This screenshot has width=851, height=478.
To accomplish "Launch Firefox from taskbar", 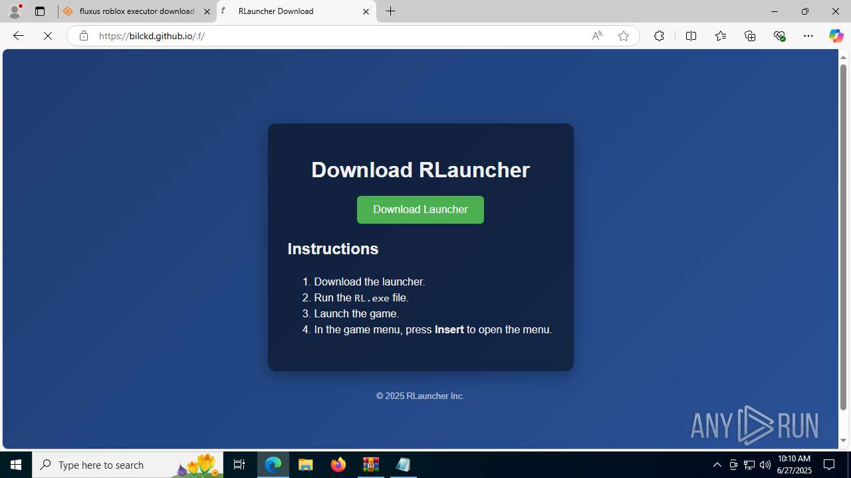I will pyautogui.click(x=338, y=465).
